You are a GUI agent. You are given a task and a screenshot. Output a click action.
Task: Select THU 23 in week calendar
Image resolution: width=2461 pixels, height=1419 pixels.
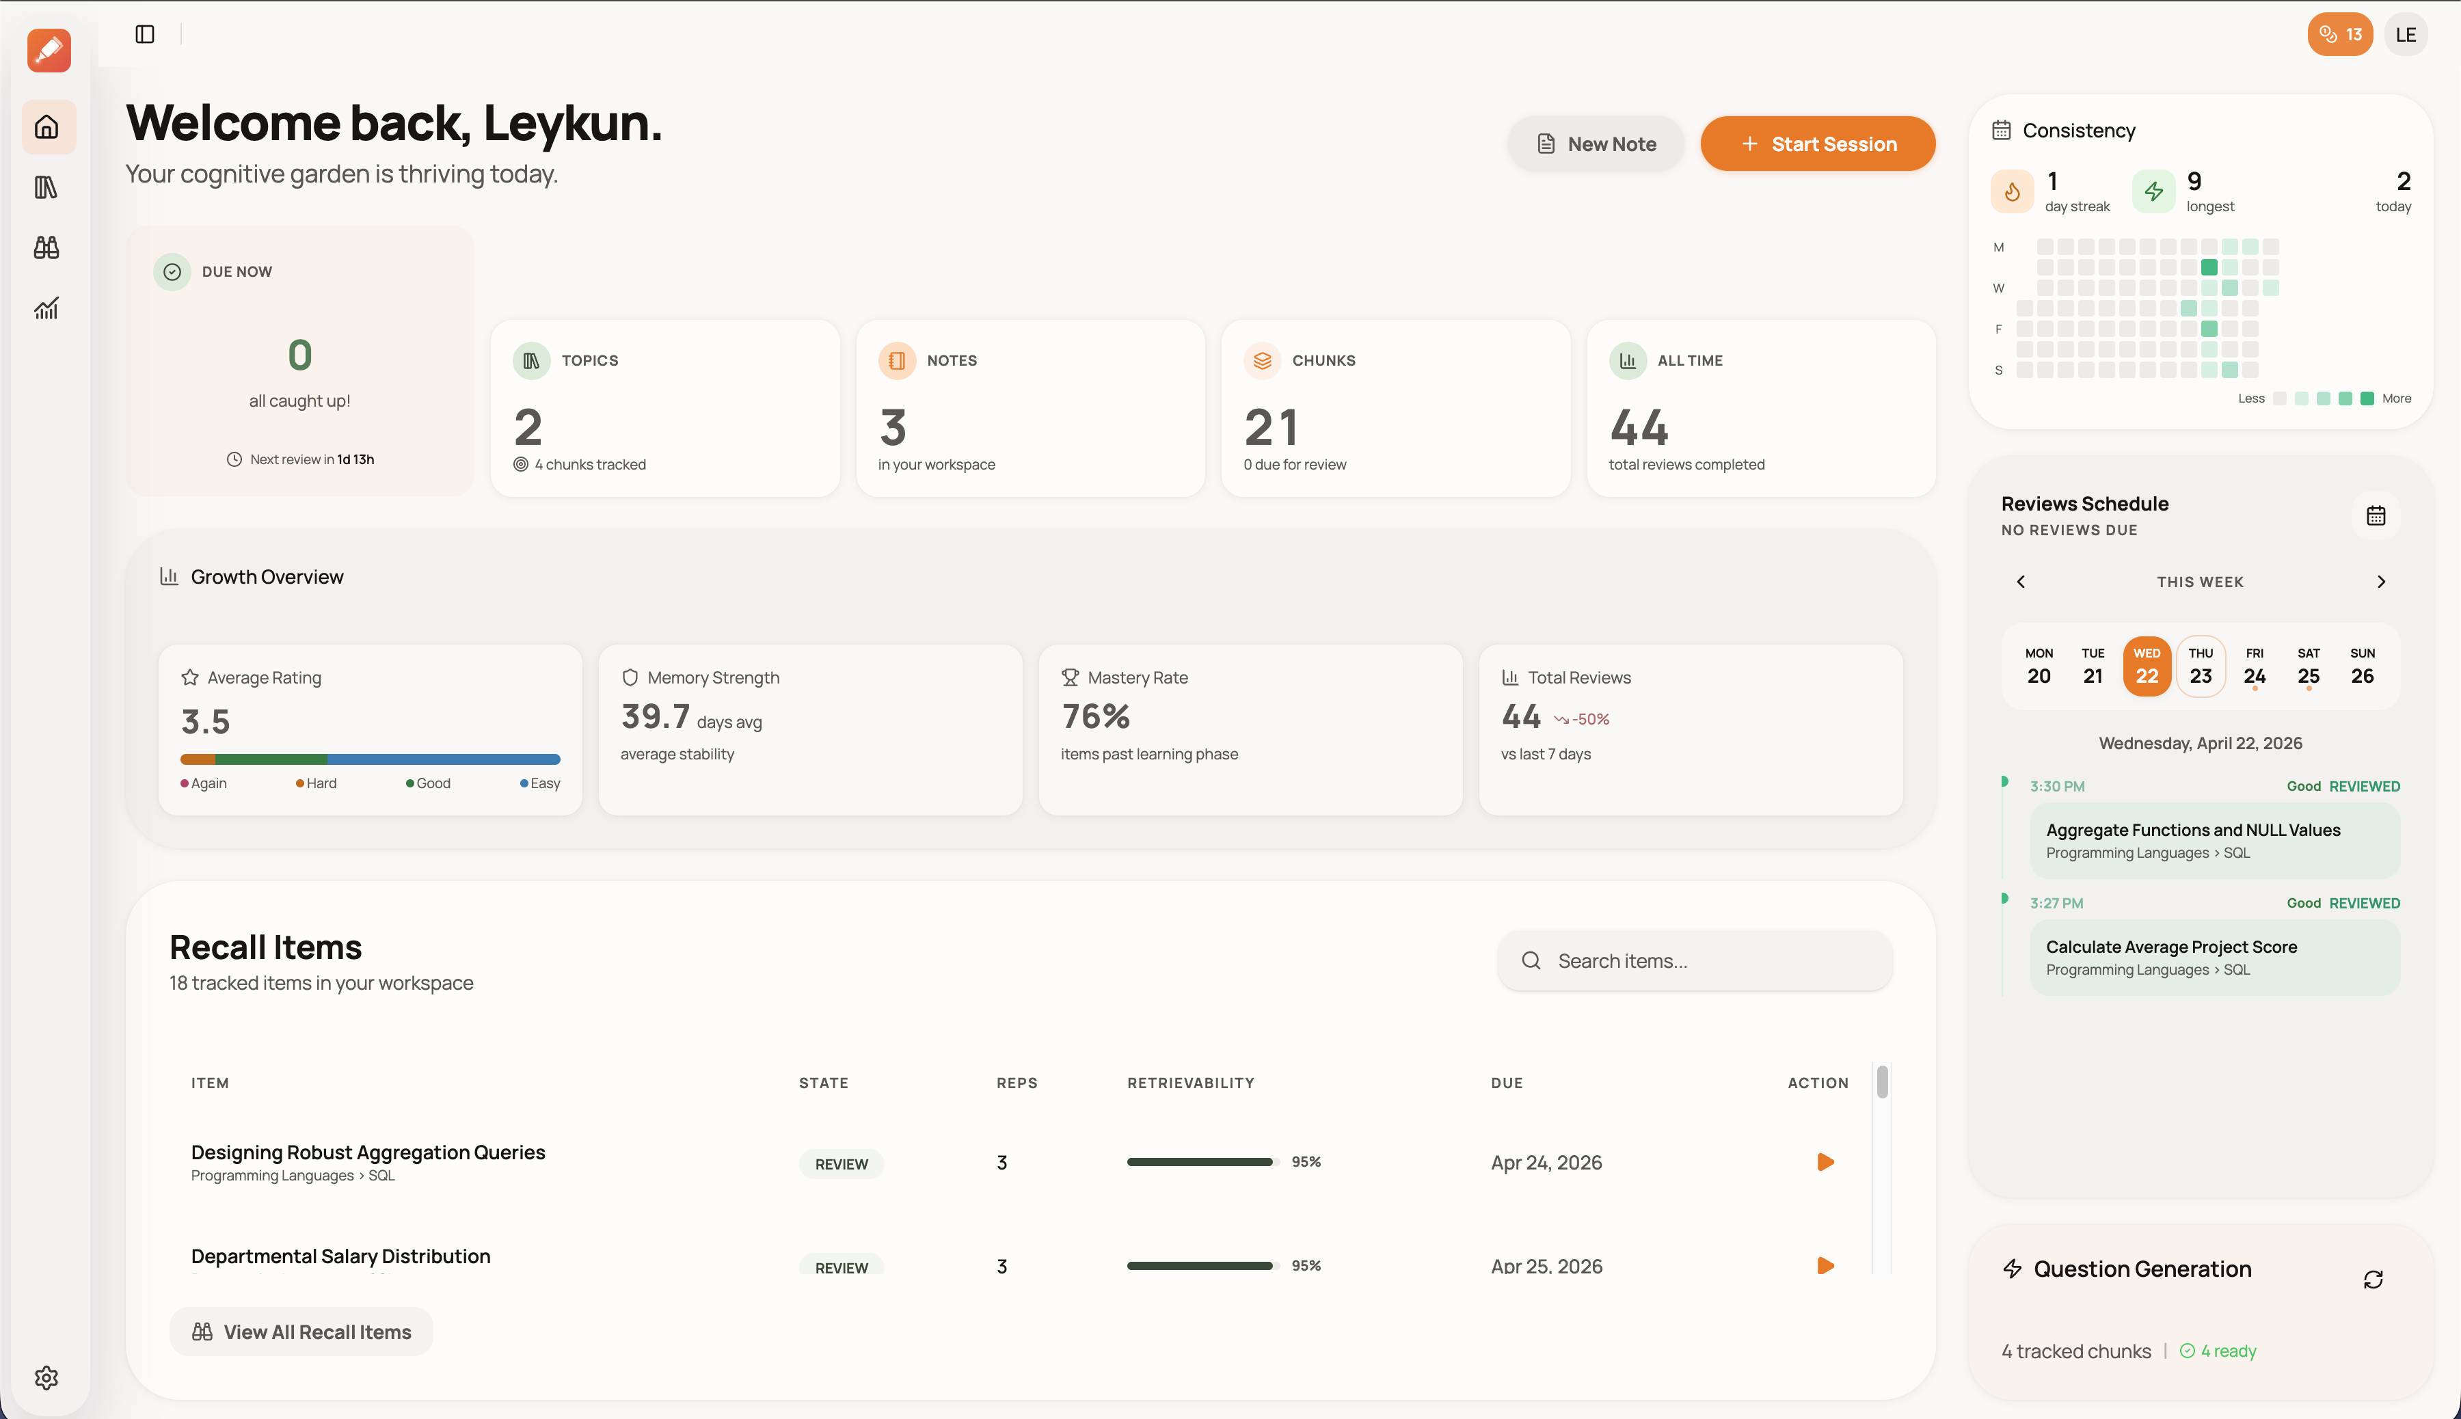click(x=2200, y=666)
